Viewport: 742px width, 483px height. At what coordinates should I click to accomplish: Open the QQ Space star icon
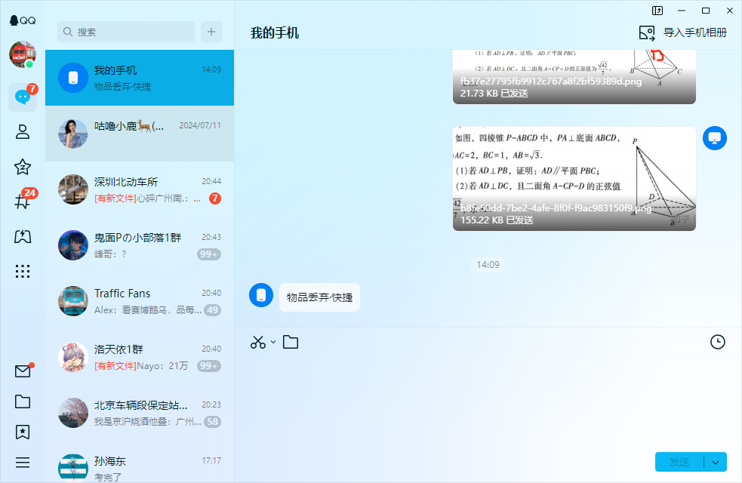[x=23, y=167]
